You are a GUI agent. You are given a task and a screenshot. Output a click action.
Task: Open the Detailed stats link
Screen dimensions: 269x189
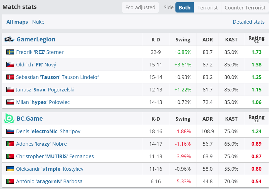click(248, 22)
